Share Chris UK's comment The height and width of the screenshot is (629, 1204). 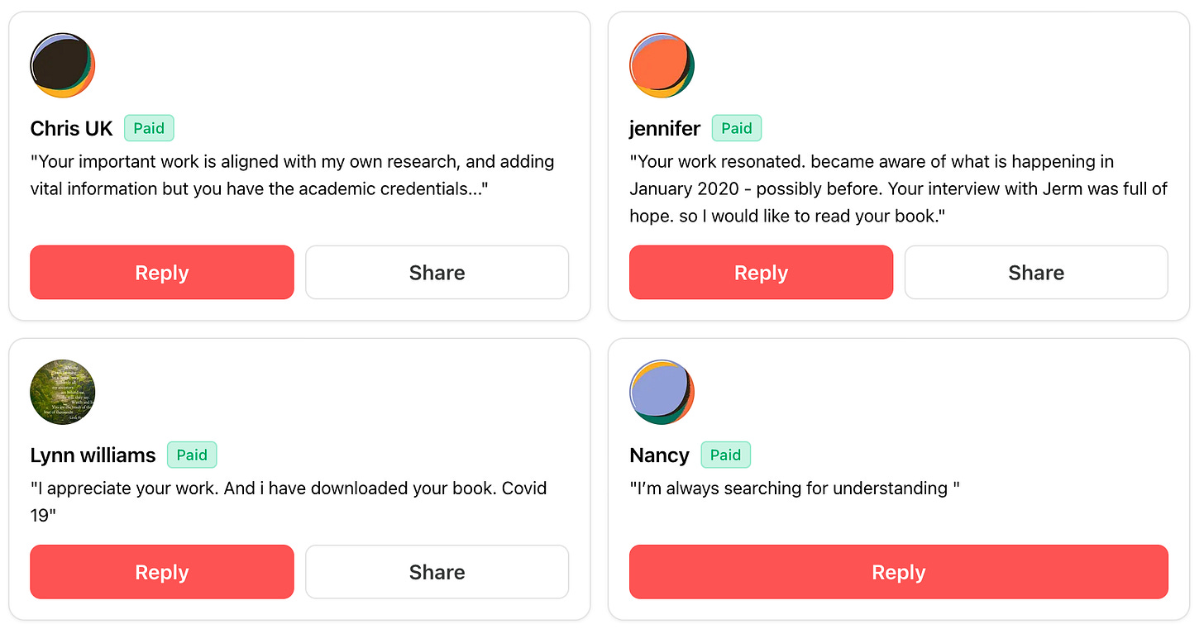(x=437, y=272)
